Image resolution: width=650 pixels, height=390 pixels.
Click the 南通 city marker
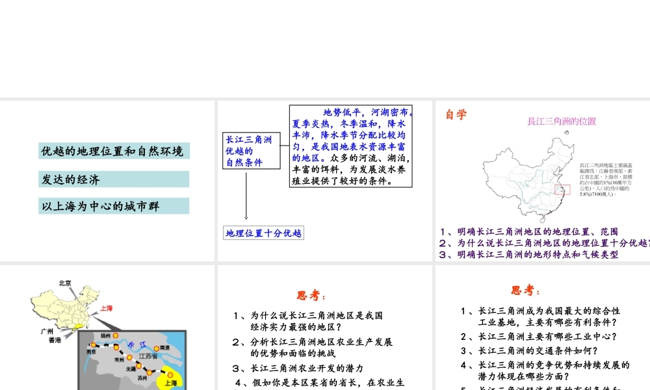click(x=156, y=348)
